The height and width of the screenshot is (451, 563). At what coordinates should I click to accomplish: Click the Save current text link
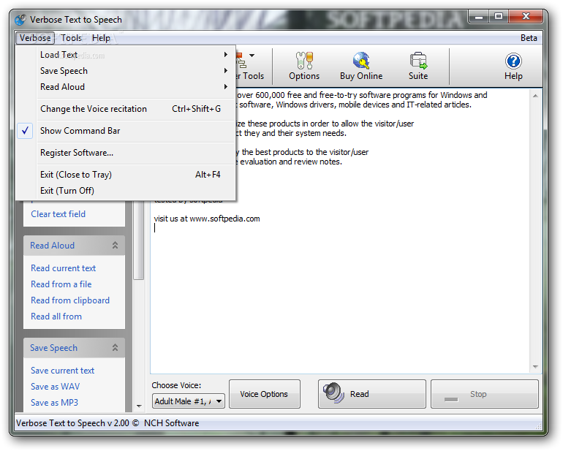(62, 371)
